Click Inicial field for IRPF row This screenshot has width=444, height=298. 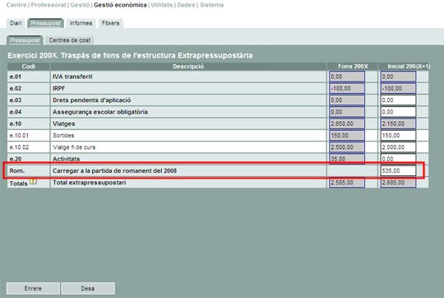click(x=398, y=88)
